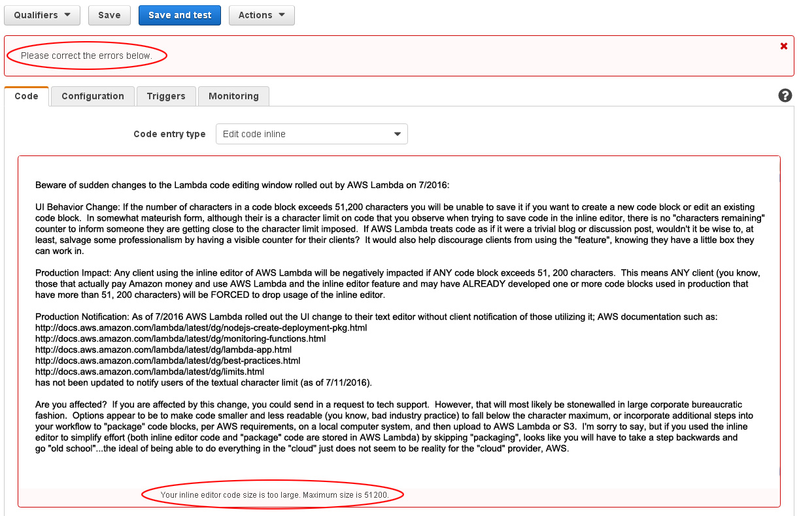
Task: Click the 'Maximum size is 51200' error text
Action: (x=346, y=495)
